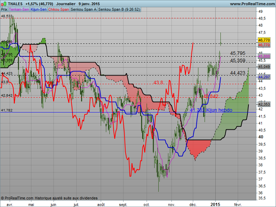Select the Kijun-Sen legend label
This screenshot has width=276, height=207.
tap(39, 10)
